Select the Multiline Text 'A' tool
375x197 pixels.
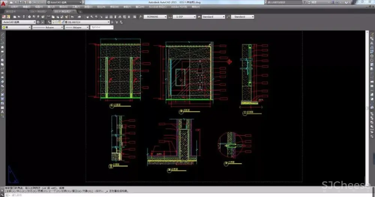coord(2,111)
